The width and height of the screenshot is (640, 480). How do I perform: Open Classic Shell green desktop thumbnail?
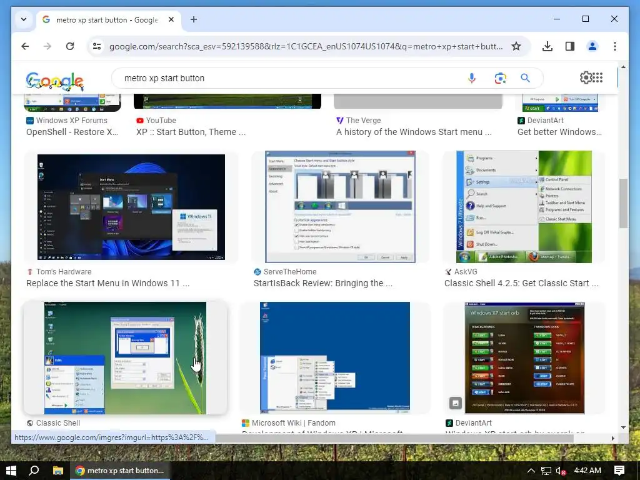pos(125,358)
